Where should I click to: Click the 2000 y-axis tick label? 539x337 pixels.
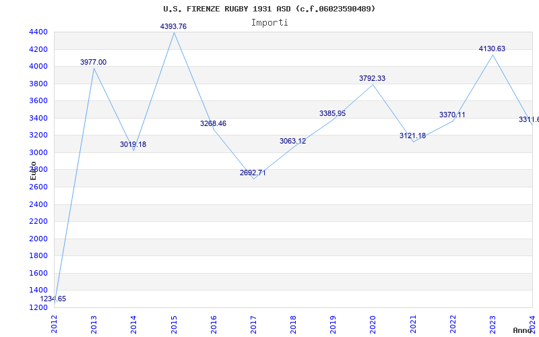tap(38, 239)
